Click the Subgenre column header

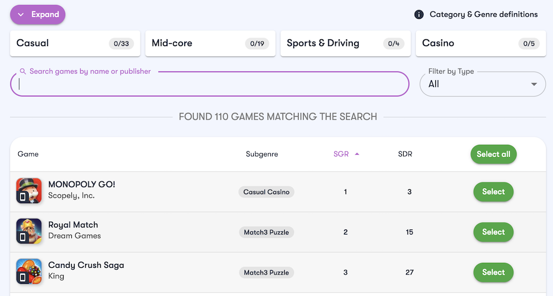coord(262,154)
